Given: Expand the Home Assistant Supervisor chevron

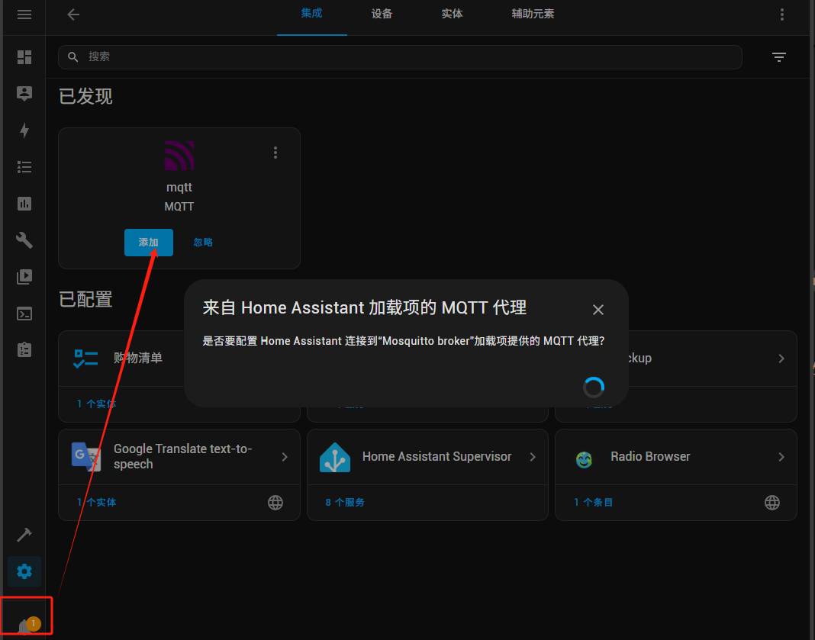Looking at the screenshot, I should (533, 457).
